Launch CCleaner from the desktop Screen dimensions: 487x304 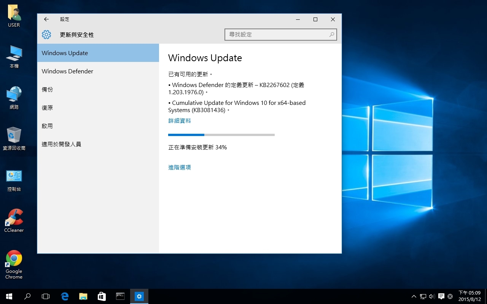point(14,221)
